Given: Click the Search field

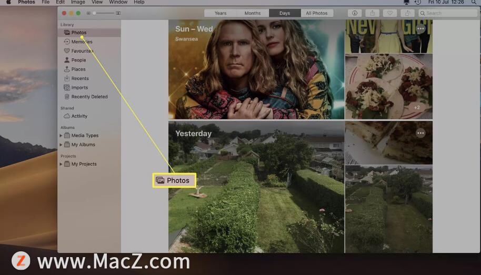Looking at the screenshot, I should click(448, 13).
